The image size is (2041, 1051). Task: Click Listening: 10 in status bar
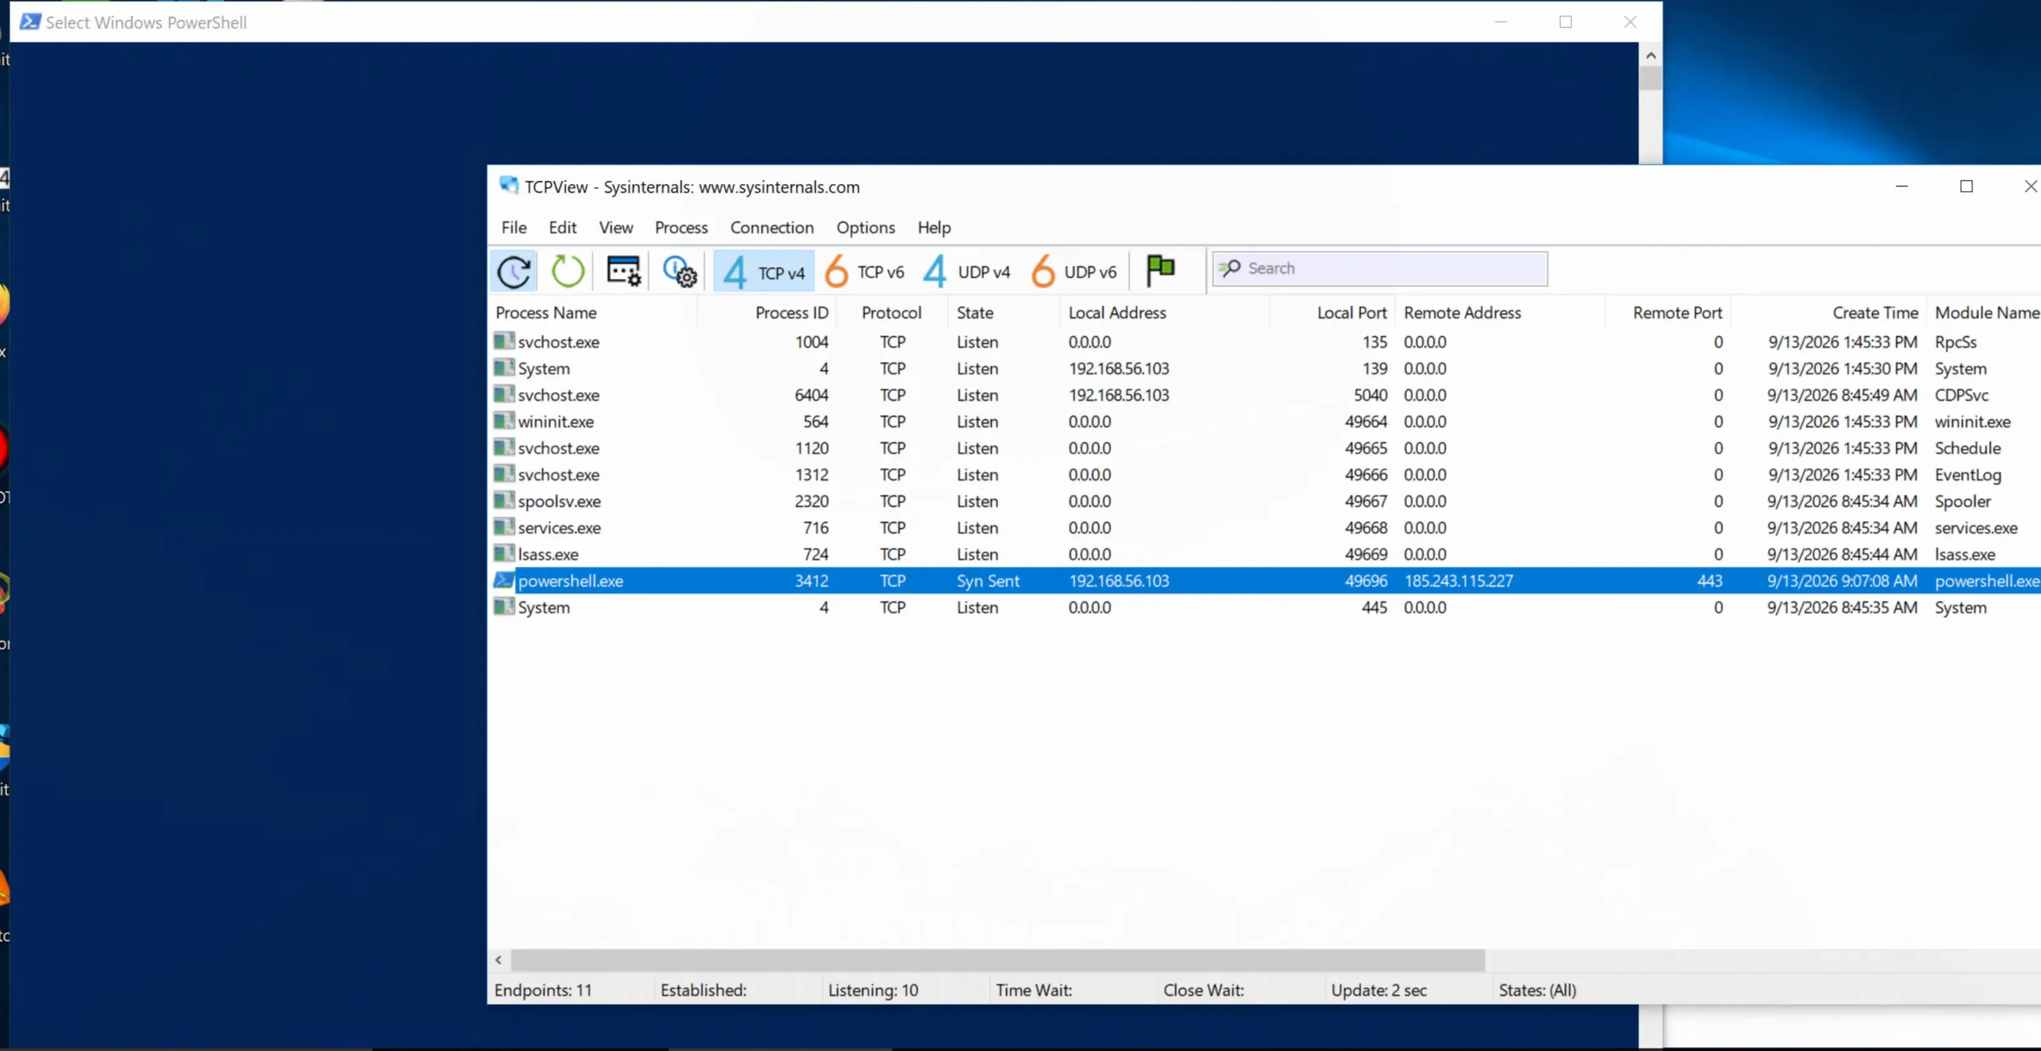click(873, 990)
